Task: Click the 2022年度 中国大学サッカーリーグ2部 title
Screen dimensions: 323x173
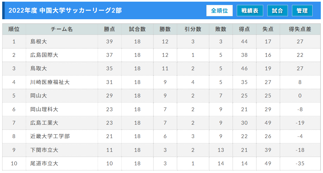Action: click(65, 10)
